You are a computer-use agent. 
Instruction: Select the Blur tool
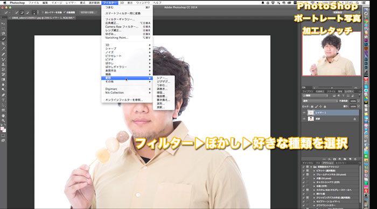coord(3,85)
